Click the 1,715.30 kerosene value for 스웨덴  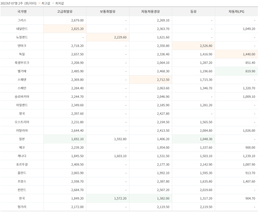point(206,80)
